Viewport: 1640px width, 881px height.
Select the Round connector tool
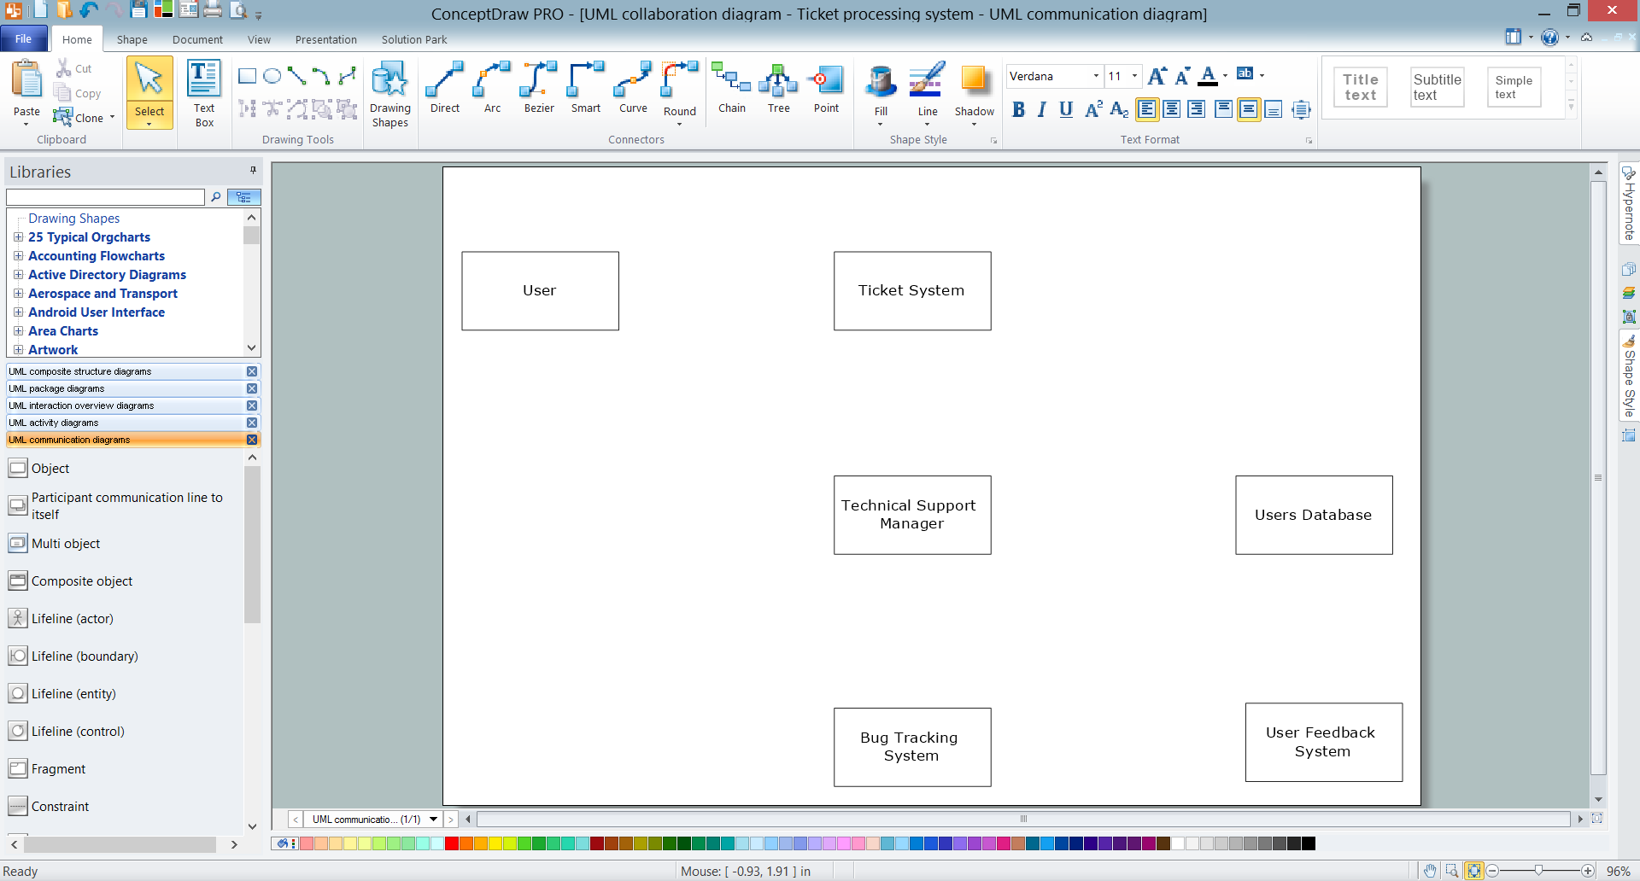coord(680,92)
